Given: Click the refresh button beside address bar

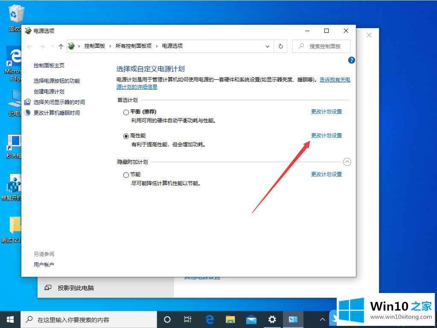Looking at the screenshot, I should click(x=280, y=46).
